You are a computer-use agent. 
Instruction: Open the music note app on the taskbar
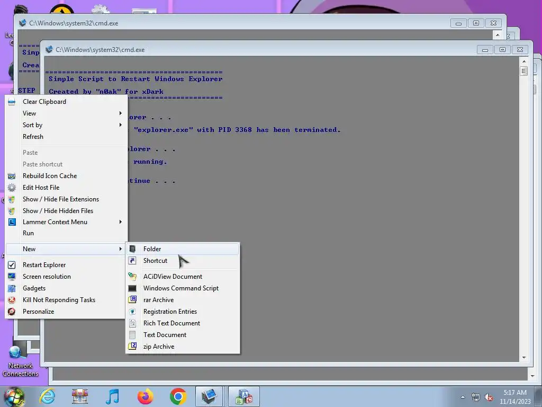(x=112, y=396)
